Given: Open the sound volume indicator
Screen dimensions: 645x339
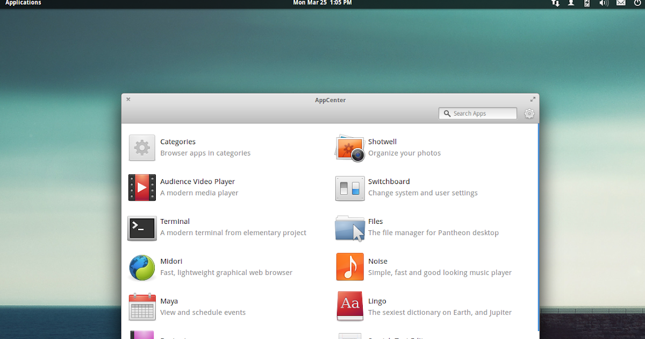Looking at the screenshot, I should tap(604, 3).
